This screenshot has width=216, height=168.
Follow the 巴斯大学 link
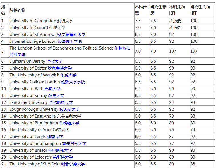(53, 89)
